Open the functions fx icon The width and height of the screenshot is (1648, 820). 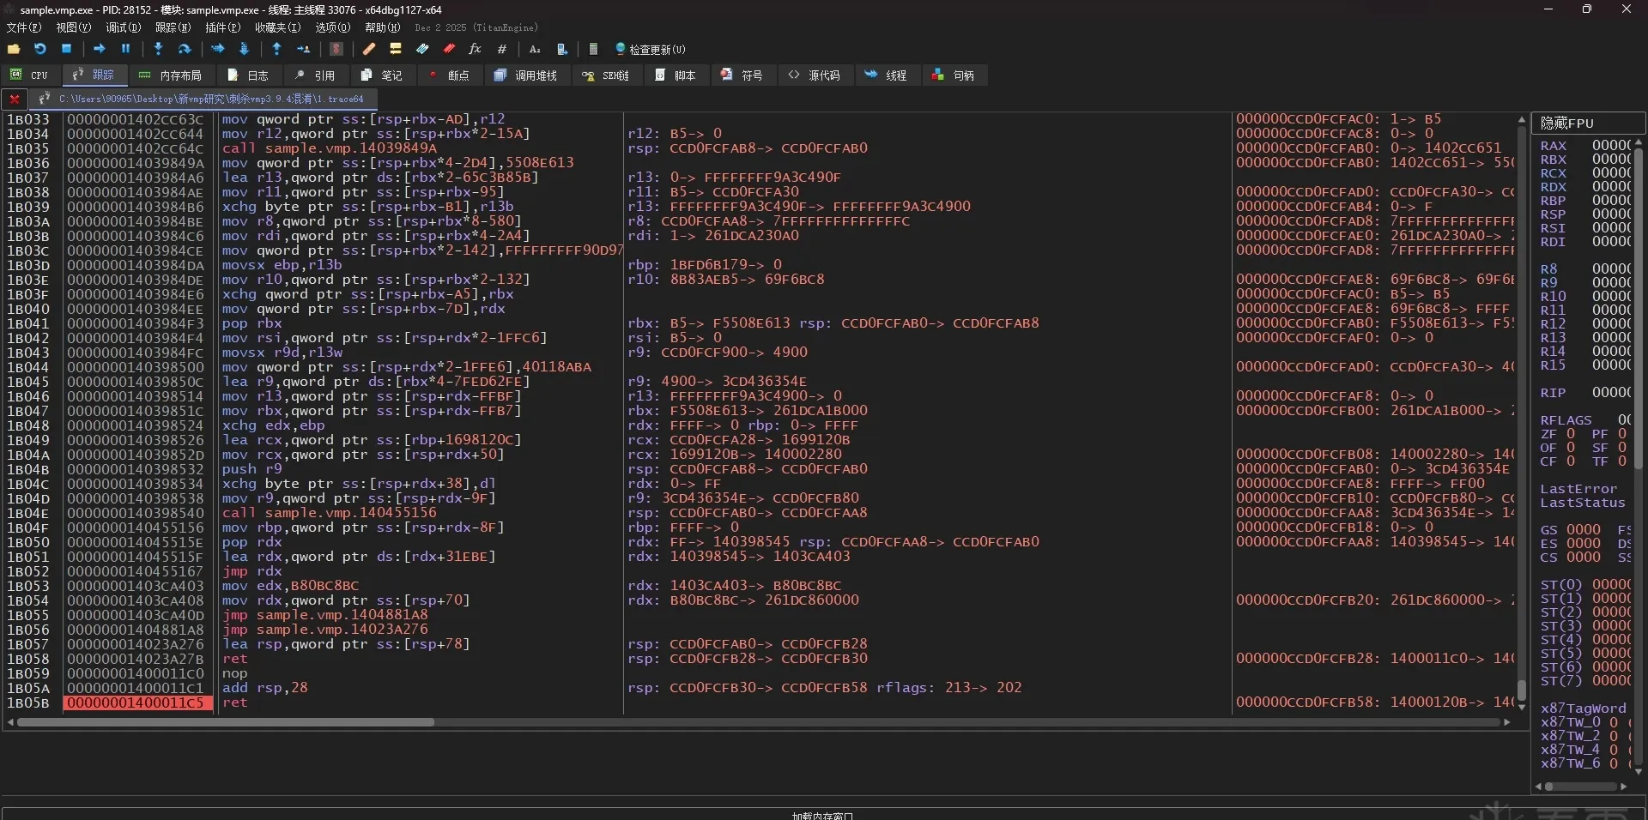[x=475, y=49]
